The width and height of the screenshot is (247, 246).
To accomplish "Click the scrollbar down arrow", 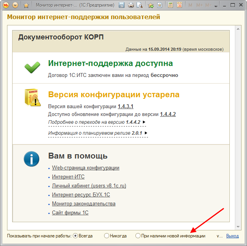I will 238,227.
